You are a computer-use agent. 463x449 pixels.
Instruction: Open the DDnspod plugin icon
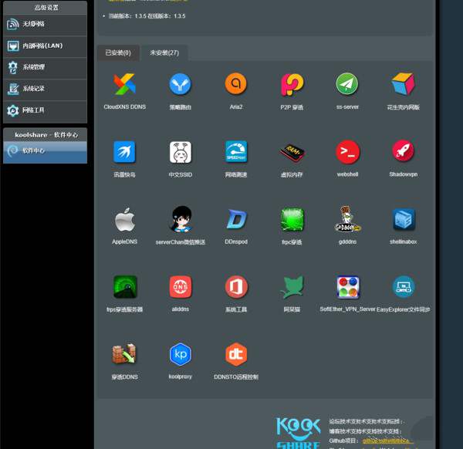[236, 219]
